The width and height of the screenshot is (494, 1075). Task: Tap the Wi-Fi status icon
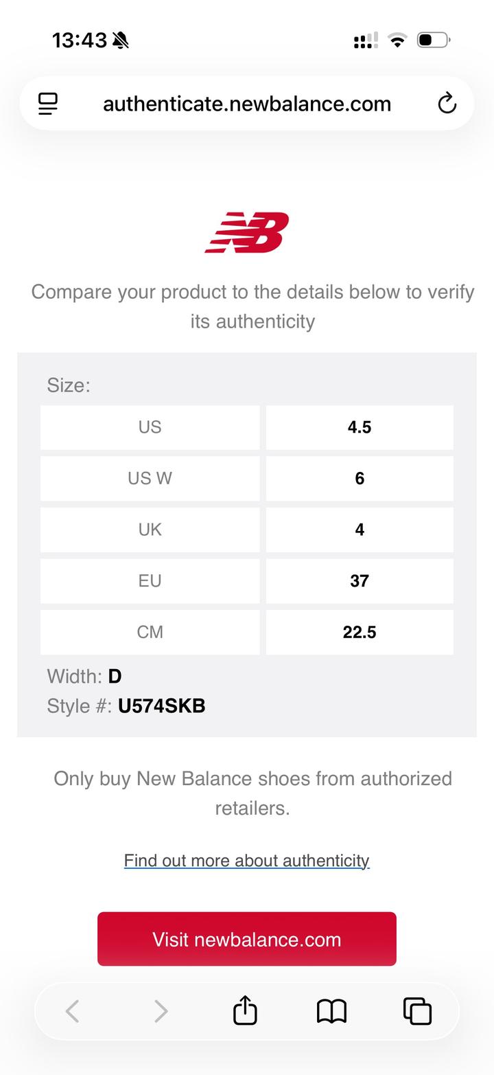tap(397, 40)
